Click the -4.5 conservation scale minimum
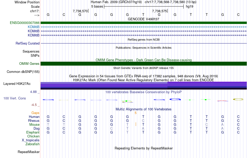This screenshot has width=247, height=158. pyautogui.click(x=34, y=105)
